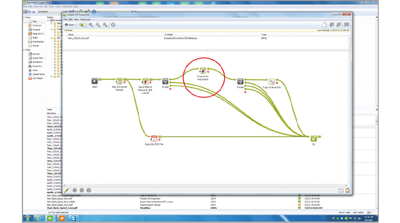Open the Help menu in the Pilot window
400x223 pixels.
click(75, 6)
